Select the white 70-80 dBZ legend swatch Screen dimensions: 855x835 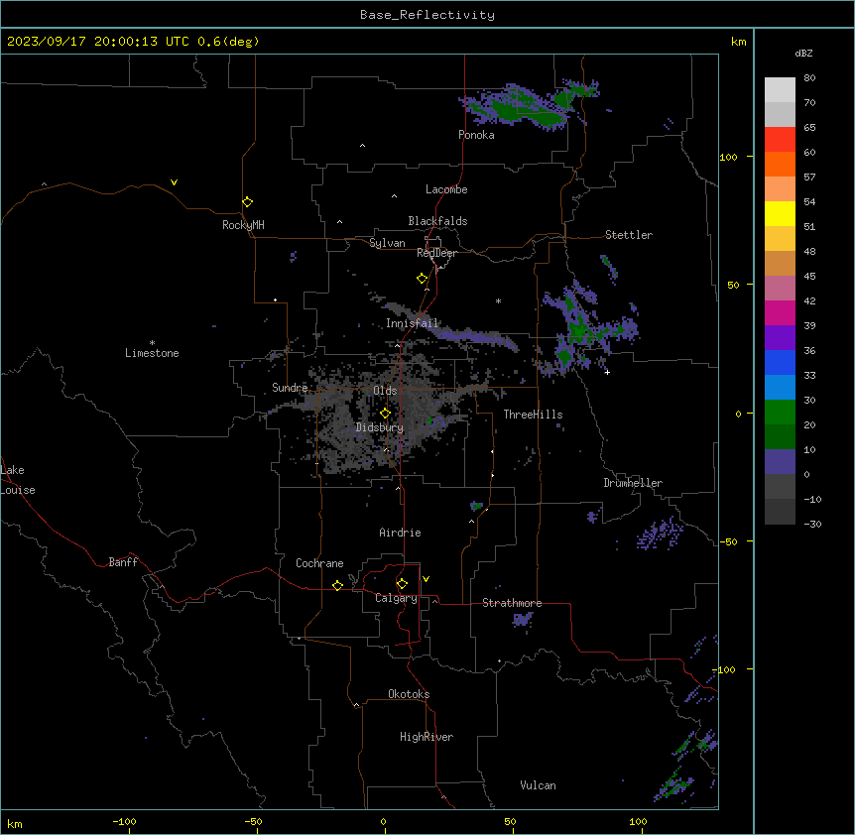coord(780,90)
